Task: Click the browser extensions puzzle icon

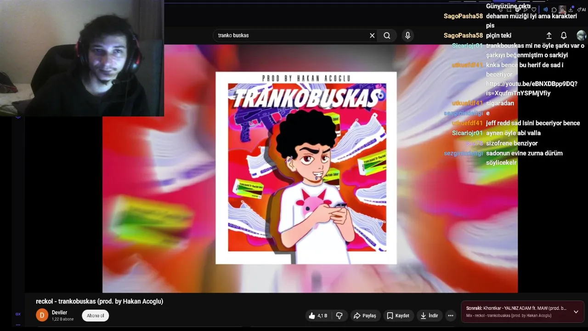Action: click(x=554, y=10)
